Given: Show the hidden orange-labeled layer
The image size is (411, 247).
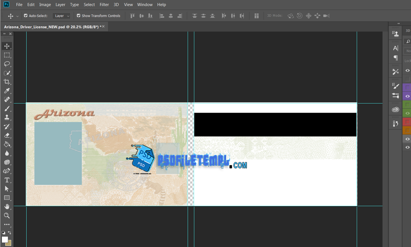Looking at the screenshot, I should click(x=407, y=131).
